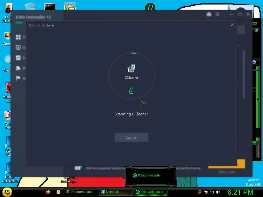Screen dimensions: 263x197
Task: Open network icon in system tray
Action: click(x=212, y=192)
